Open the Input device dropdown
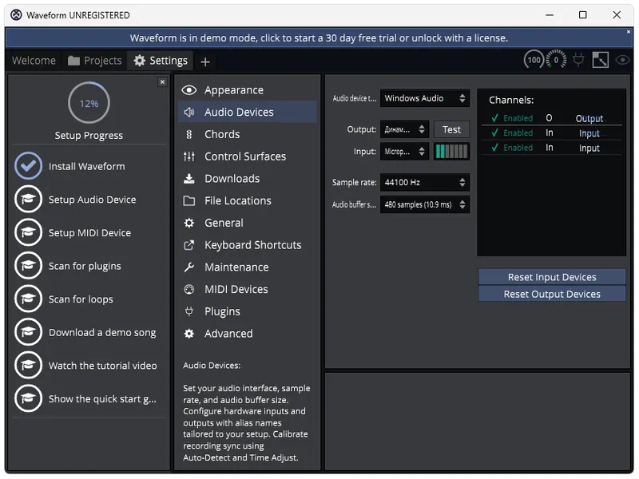 tap(404, 152)
